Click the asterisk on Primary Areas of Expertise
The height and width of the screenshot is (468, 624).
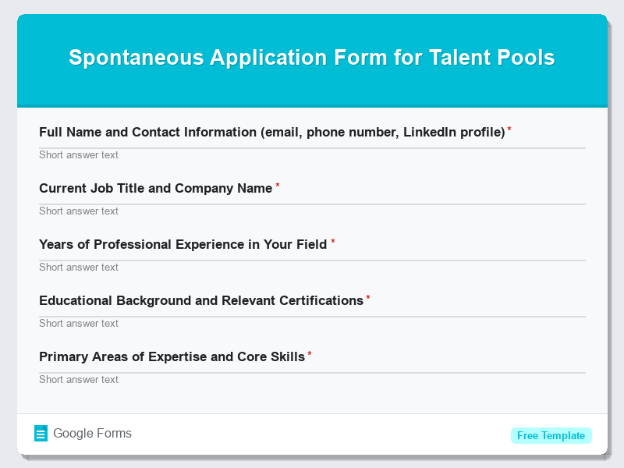coord(309,353)
